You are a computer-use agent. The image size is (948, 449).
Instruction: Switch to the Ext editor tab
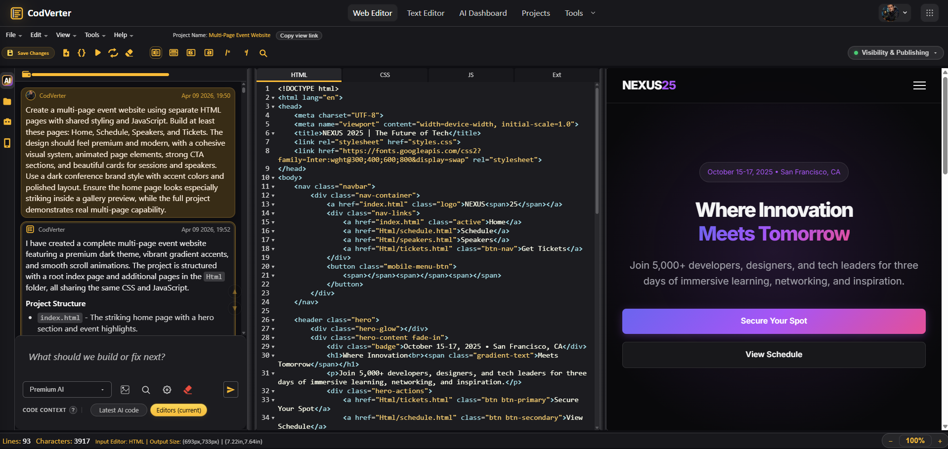coord(557,75)
